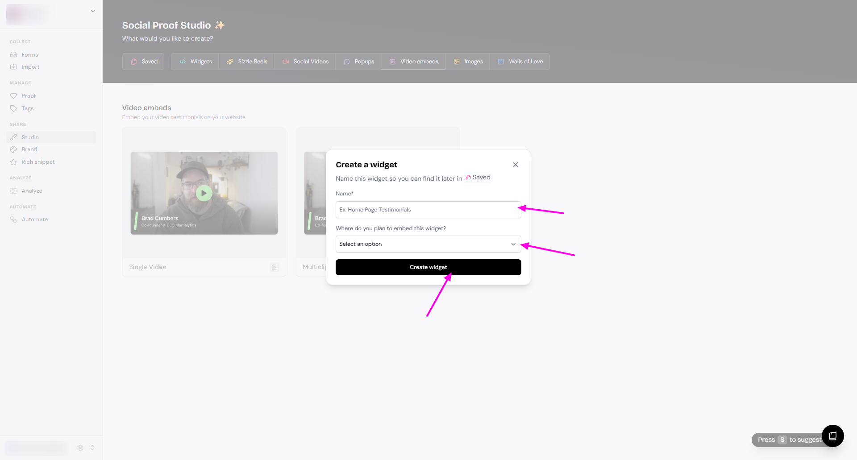Image resolution: width=857 pixels, height=460 pixels.
Task: Open the chat widget icon bottom right
Action: pos(832,436)
